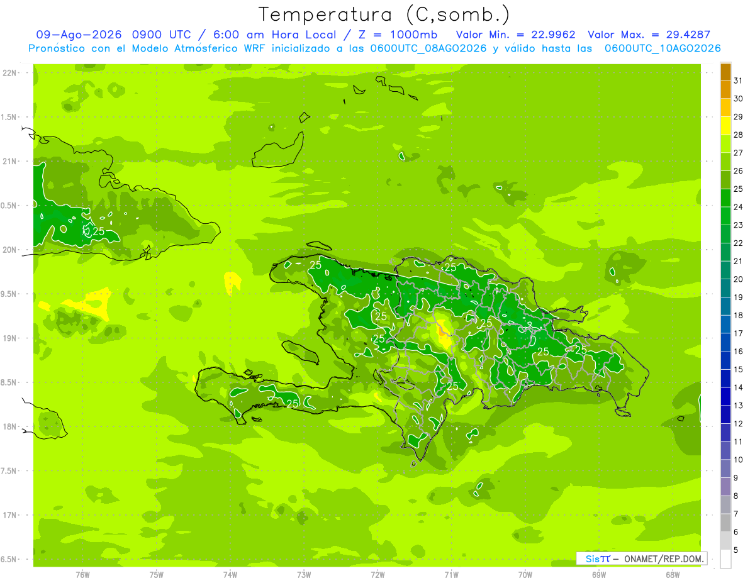Click the "69W" longitude axis label

(x=599, y=575)
